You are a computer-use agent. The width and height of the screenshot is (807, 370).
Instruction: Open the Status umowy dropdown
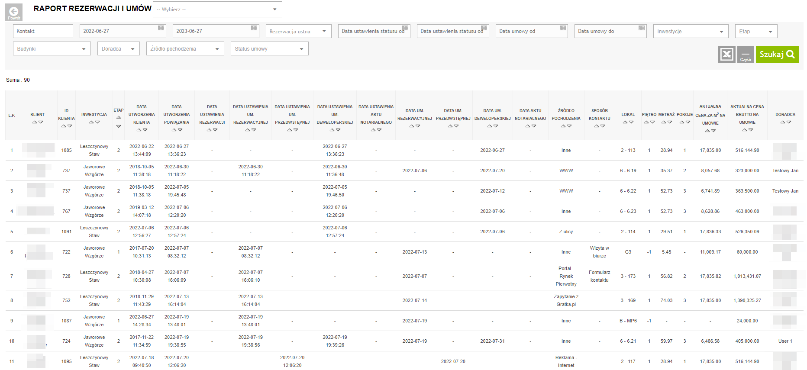point(269,48)
